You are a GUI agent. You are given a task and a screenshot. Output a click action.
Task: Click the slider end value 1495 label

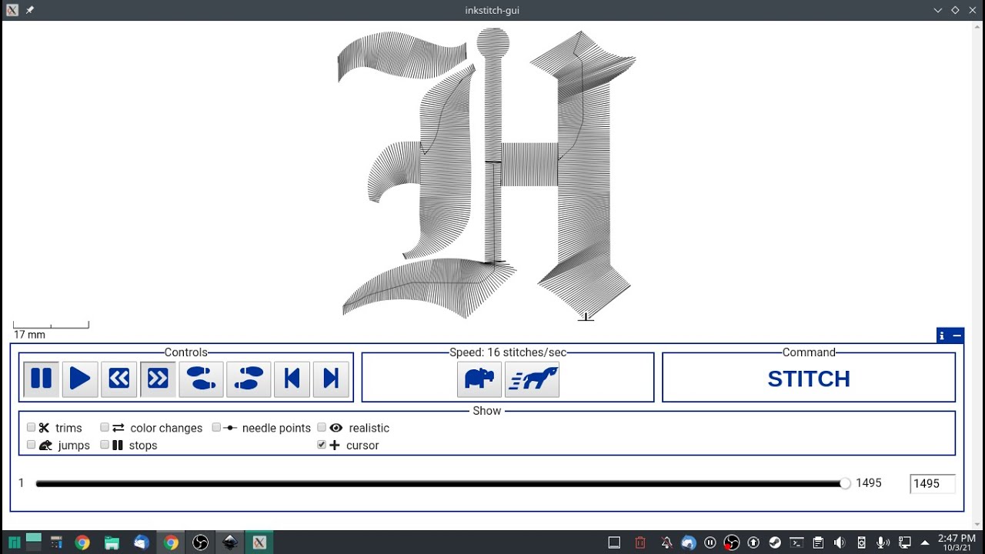[x=869, y=483]
